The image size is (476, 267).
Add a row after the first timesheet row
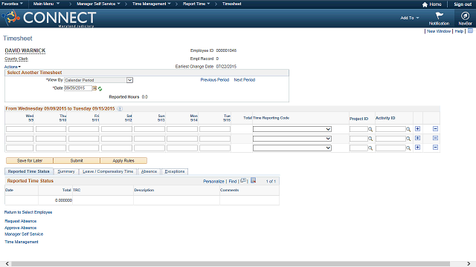(418, 128)
